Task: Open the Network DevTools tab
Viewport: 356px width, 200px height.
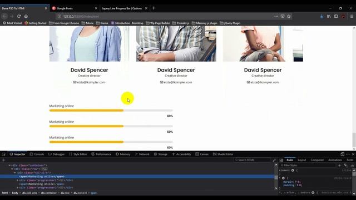Action: coord(142,154)
